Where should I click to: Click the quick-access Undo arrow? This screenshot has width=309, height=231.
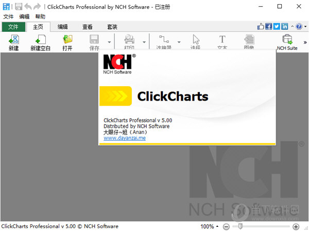pyautogui.click(x=28, y=7)
